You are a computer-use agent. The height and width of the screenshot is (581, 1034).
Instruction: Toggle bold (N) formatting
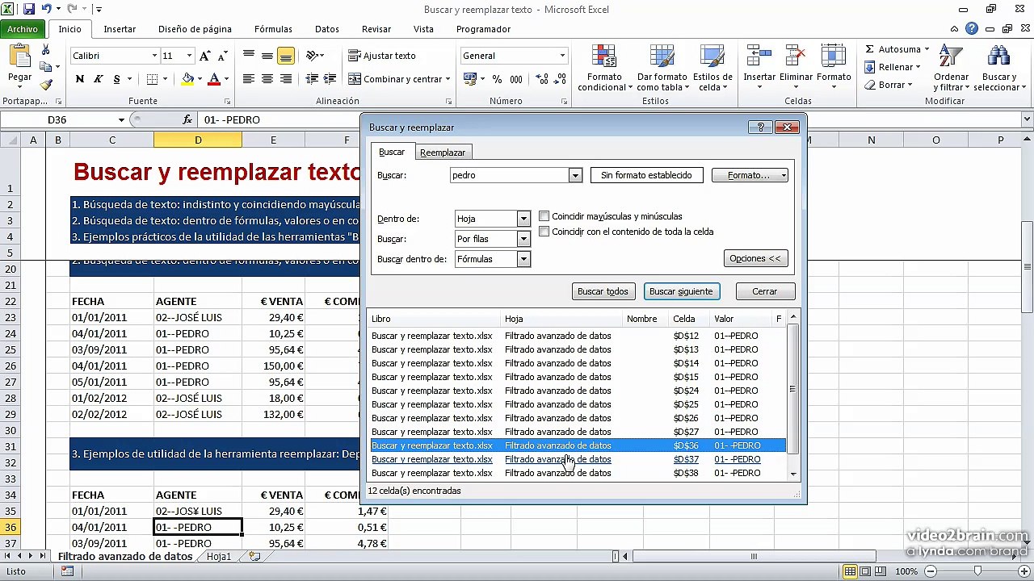(79, 79)
